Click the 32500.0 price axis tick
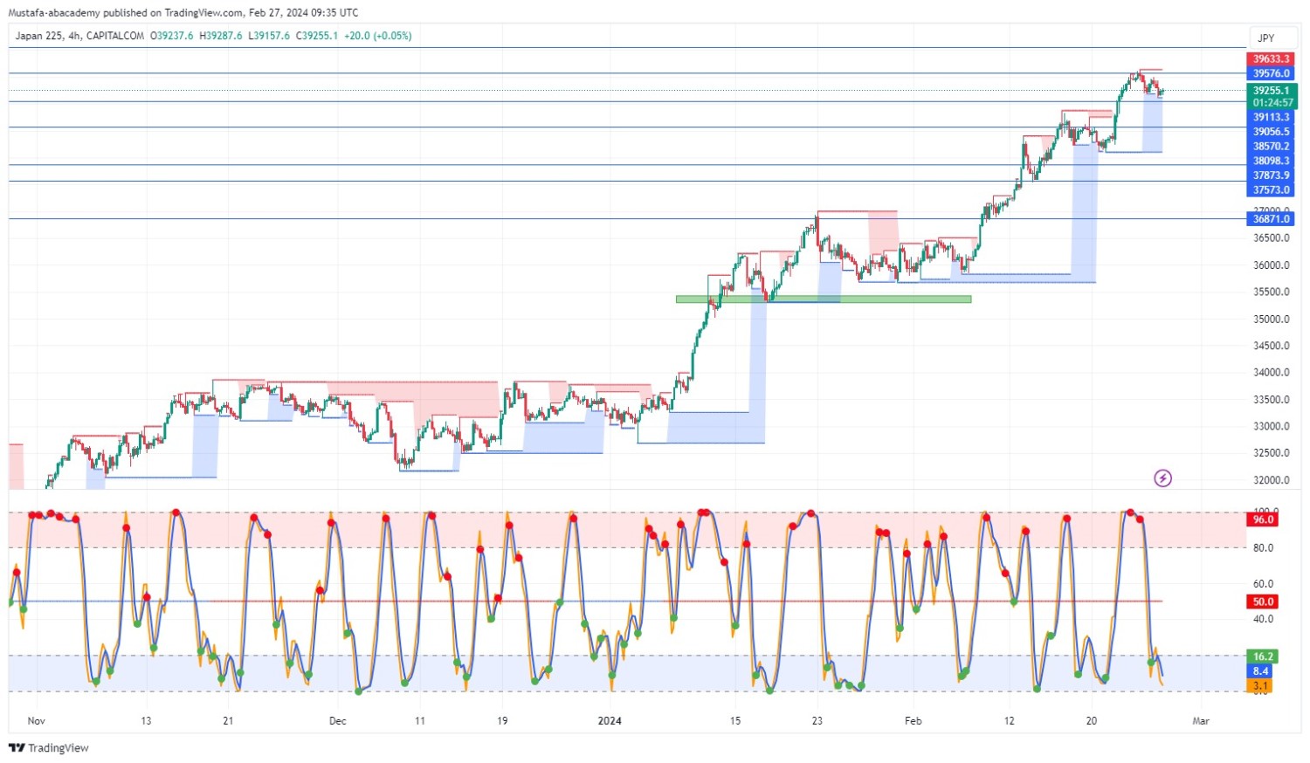Screen dimensions: 1310x763 pos(1271,453)
